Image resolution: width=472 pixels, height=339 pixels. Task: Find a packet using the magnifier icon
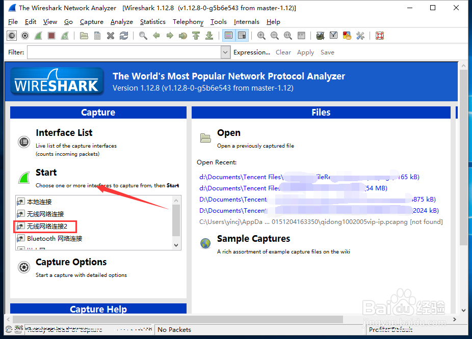click(143, 36)
